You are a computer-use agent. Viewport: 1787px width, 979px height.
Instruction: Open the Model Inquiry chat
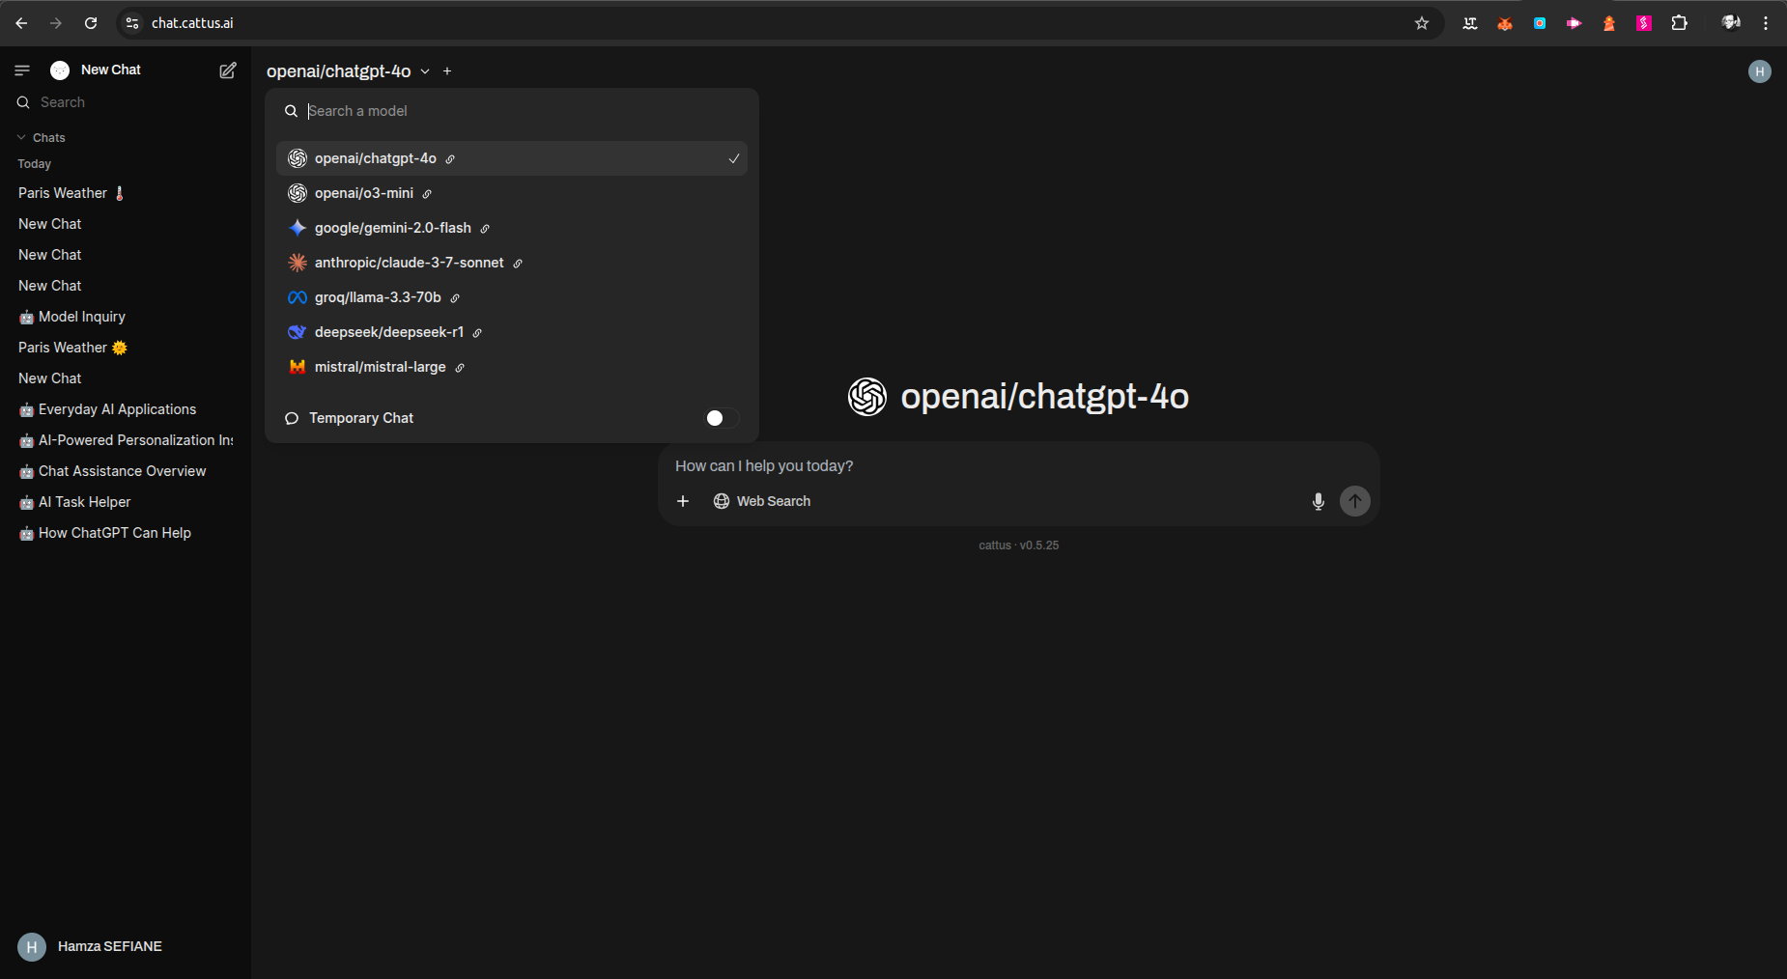tap(126, 317)
